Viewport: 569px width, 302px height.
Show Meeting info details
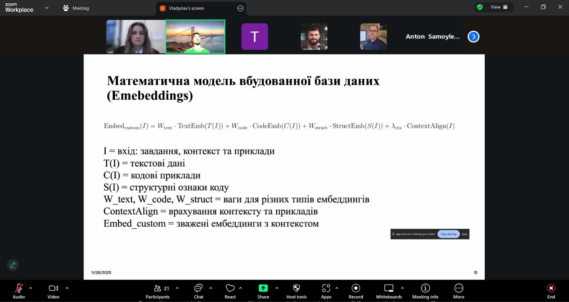[425, 291]
